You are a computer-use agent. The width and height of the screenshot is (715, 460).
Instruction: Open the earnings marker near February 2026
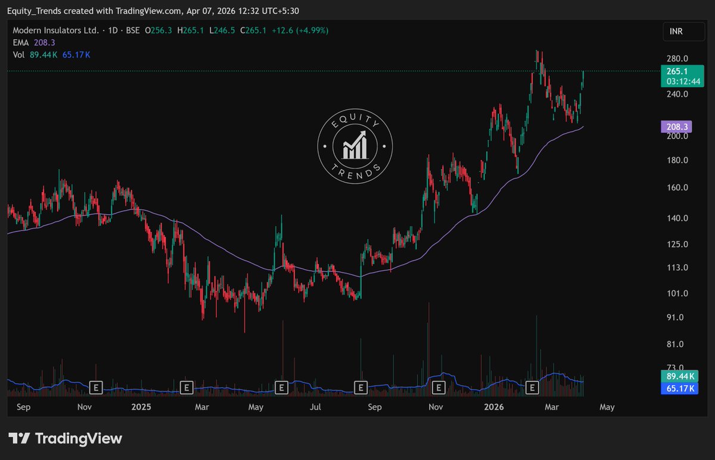click(x=532, y=388)
